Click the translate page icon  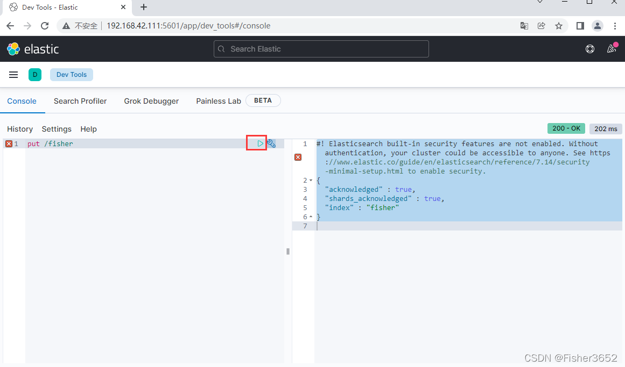pos(524,26)
